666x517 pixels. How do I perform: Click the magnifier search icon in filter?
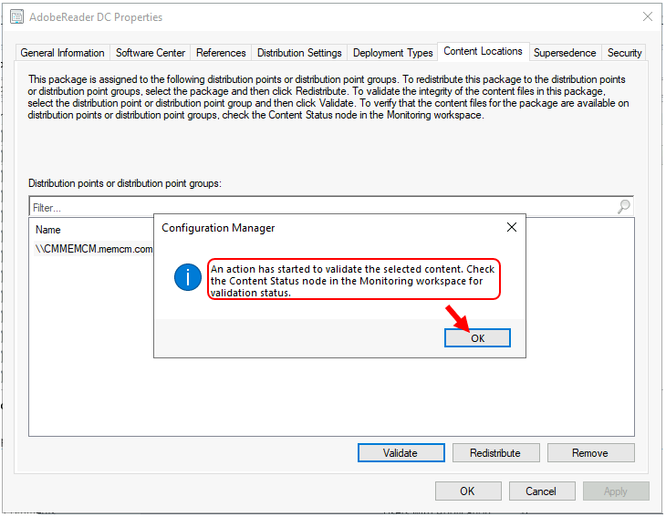tap(623, 207)
